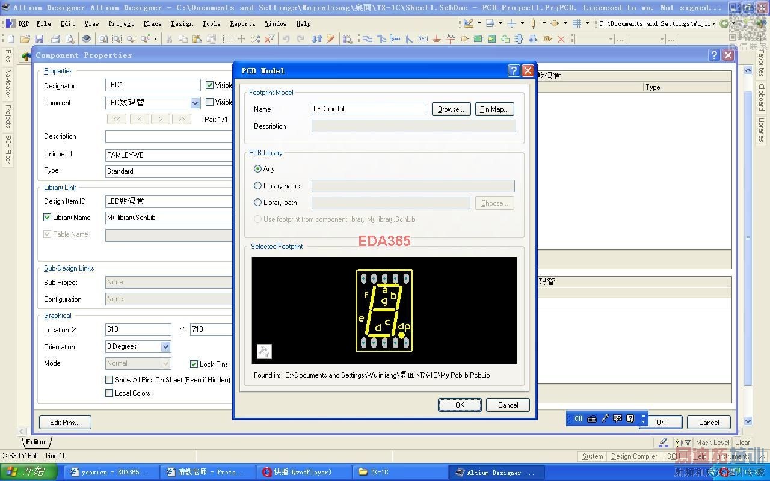Screen dimensions: 770x481
Task: Open the Design menu
Action: point(182,23)
